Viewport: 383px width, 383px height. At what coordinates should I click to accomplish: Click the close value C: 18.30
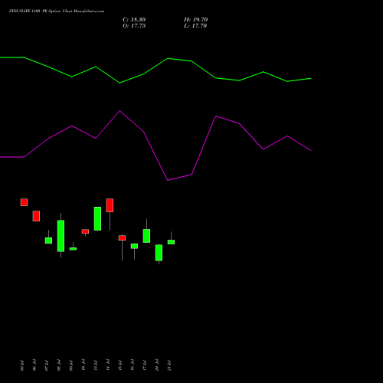pyautogui.click(x=134, y=20)
